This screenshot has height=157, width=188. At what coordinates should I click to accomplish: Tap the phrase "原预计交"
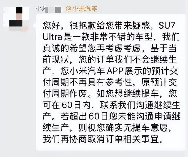tap(159, 82)
